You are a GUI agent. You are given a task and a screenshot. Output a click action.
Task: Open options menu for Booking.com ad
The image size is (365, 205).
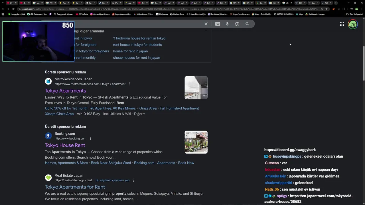tap(90, 138)
